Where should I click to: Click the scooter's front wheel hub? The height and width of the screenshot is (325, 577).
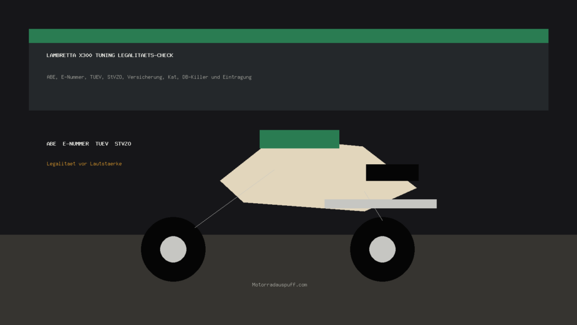tap(174, 249)
